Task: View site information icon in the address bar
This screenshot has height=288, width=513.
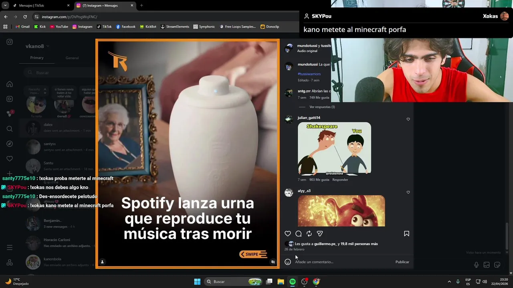Action: 36,17
